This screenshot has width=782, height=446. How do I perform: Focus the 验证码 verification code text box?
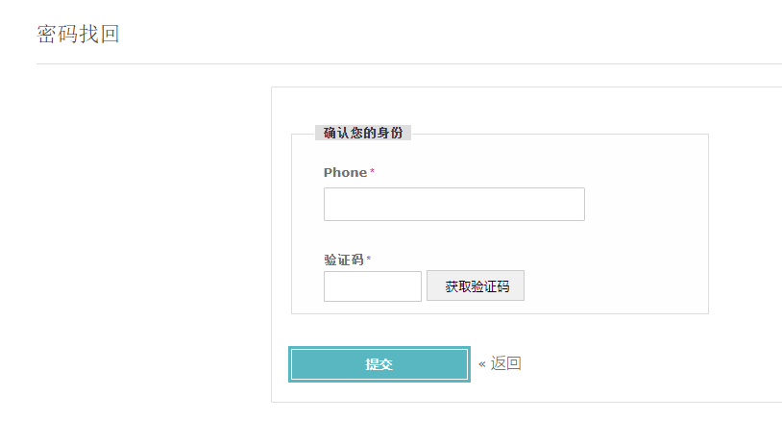click(x=373, y=286)
